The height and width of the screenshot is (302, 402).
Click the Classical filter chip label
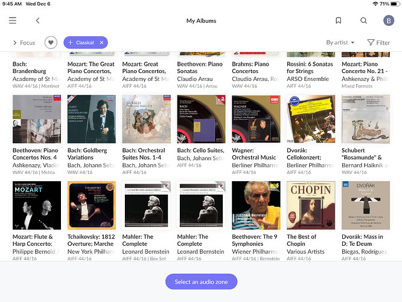pos(85,43)
